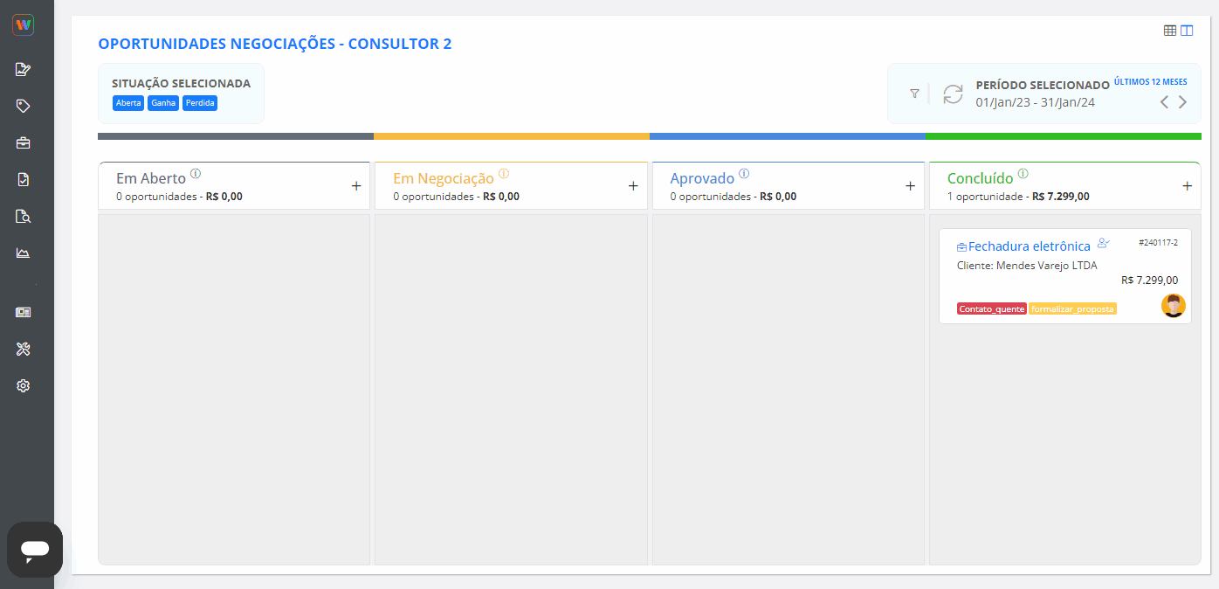Open the chat bubble widget
1219x589 pixels.
35,550
